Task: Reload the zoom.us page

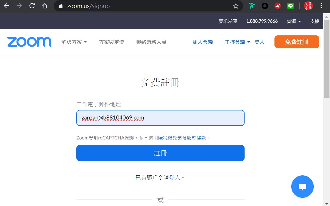Action: coord(32,6)
